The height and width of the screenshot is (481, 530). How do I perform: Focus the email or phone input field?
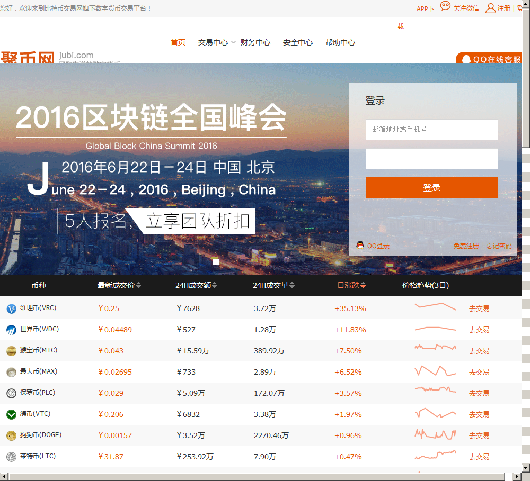click(x=431, y=129)
